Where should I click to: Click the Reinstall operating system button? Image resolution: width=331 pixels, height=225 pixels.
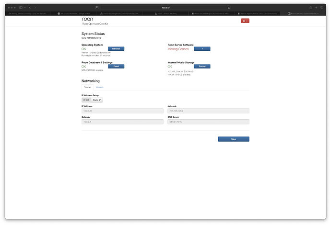tap(116, 49)
